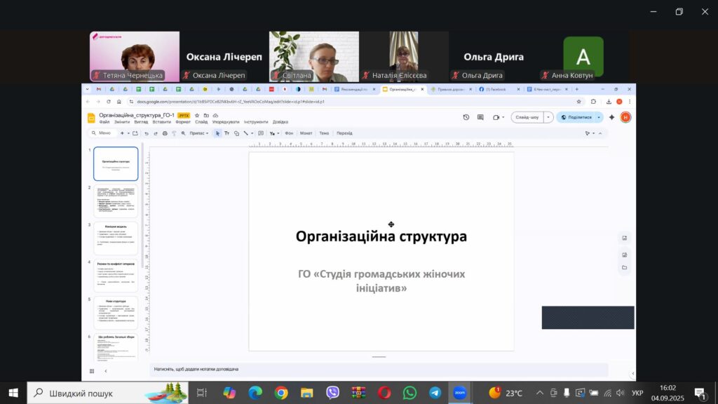Star the Організаційна_структура_ГО-1 document
The width and height of the screenshot is (718, 404).
click(197, 116)
